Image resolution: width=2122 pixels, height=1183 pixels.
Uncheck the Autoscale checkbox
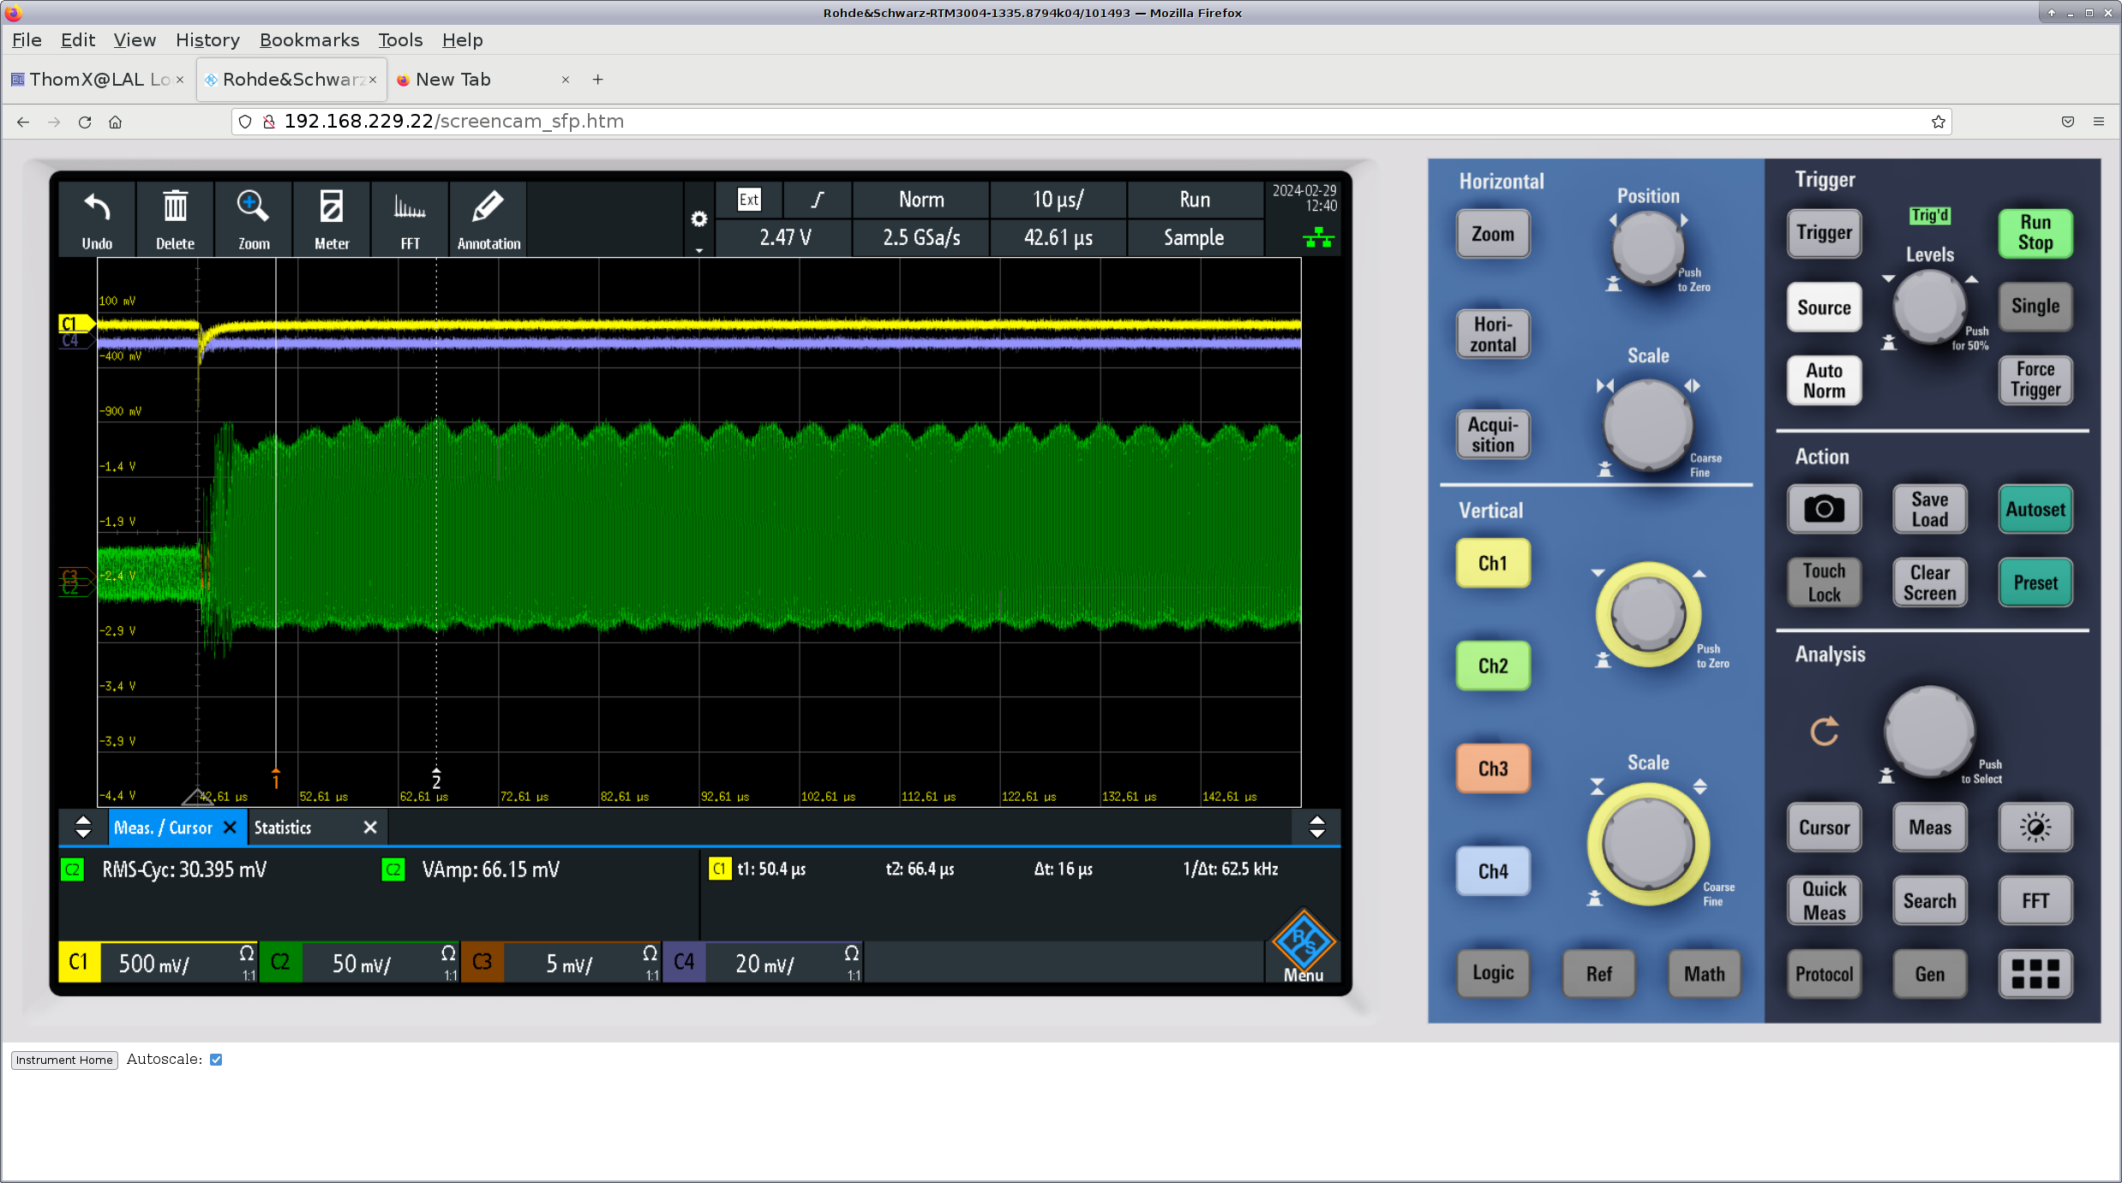(x=216, y=1060)
